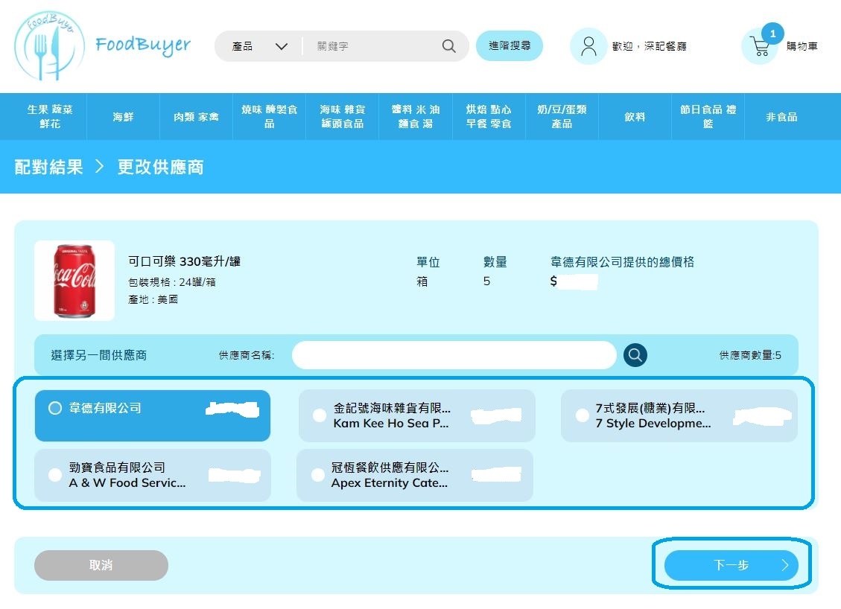Open the 醬料 米 油 麵食 湯 menu
Viewport: 841px width, 609px height.
click(x=416, y=116)
